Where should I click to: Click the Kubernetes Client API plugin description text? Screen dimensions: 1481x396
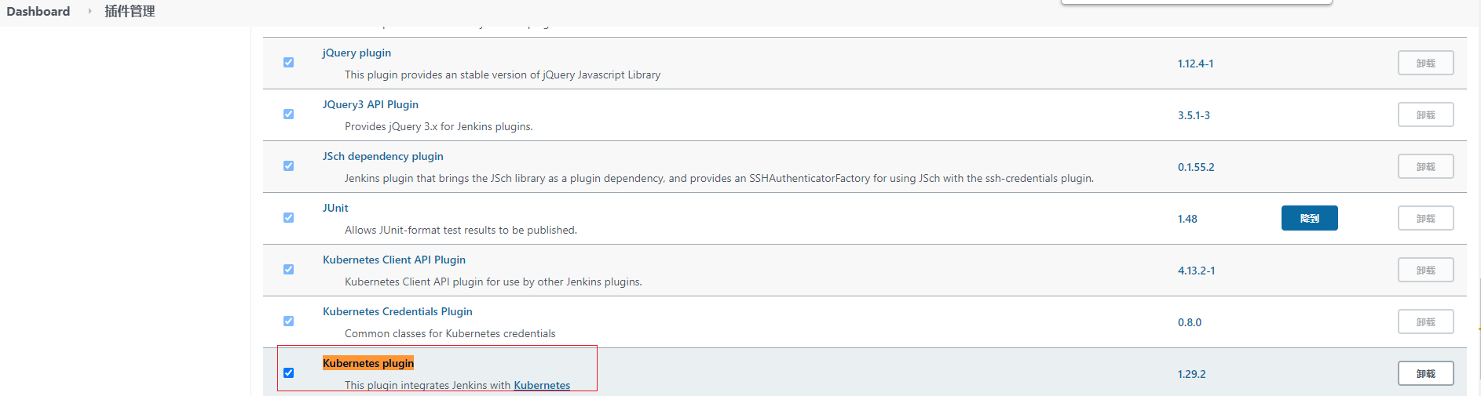pos(493,282)
